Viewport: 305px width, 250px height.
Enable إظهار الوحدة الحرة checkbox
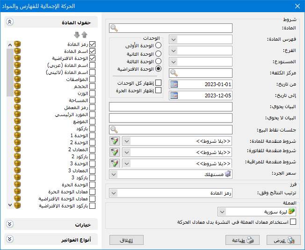click(x=158, y=90)
